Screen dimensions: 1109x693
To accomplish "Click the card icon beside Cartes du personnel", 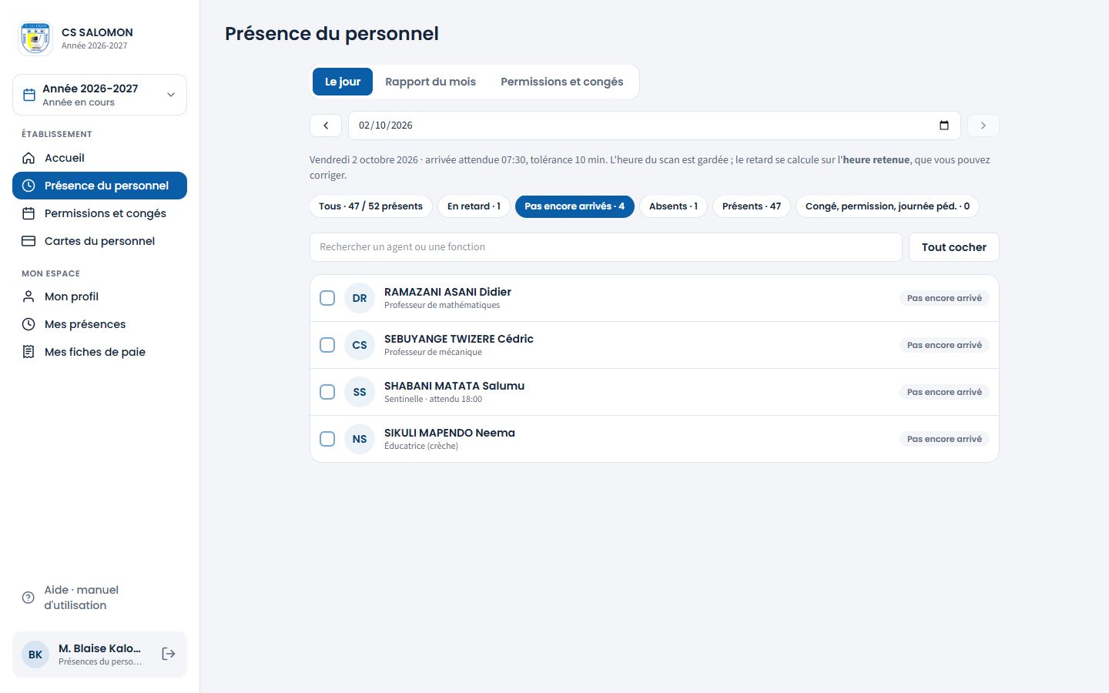I will point(28,241).
